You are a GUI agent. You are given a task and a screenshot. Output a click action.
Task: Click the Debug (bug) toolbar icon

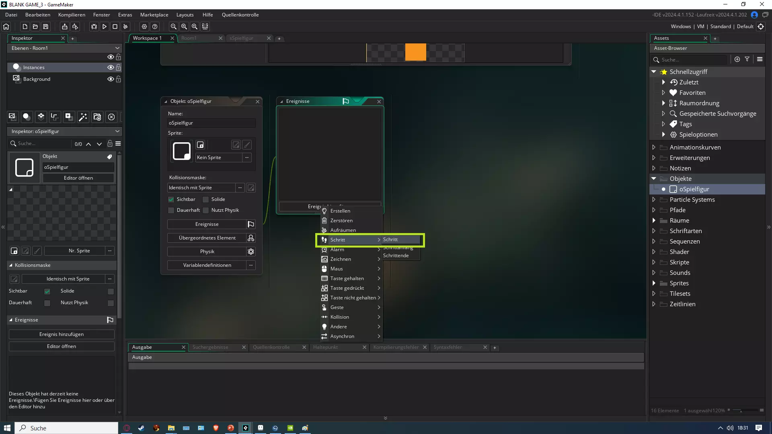point(94,27)
